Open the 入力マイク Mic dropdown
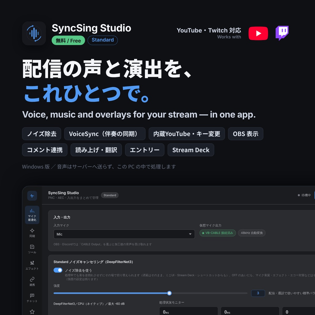Viewport: 315px width, 315px height. (124, 234)
